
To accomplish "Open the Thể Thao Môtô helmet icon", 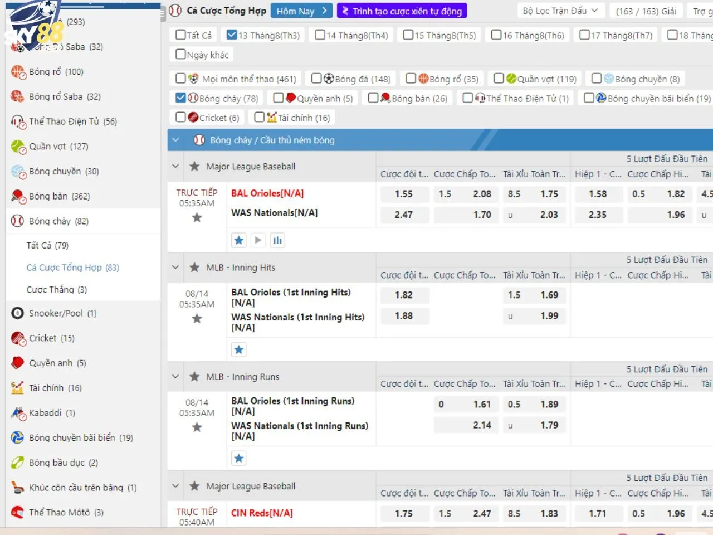I will [x=18, y=512].
